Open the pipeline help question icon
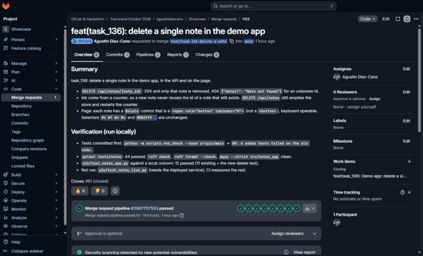This screenshot has width=423, height=256. click(182, 215)
